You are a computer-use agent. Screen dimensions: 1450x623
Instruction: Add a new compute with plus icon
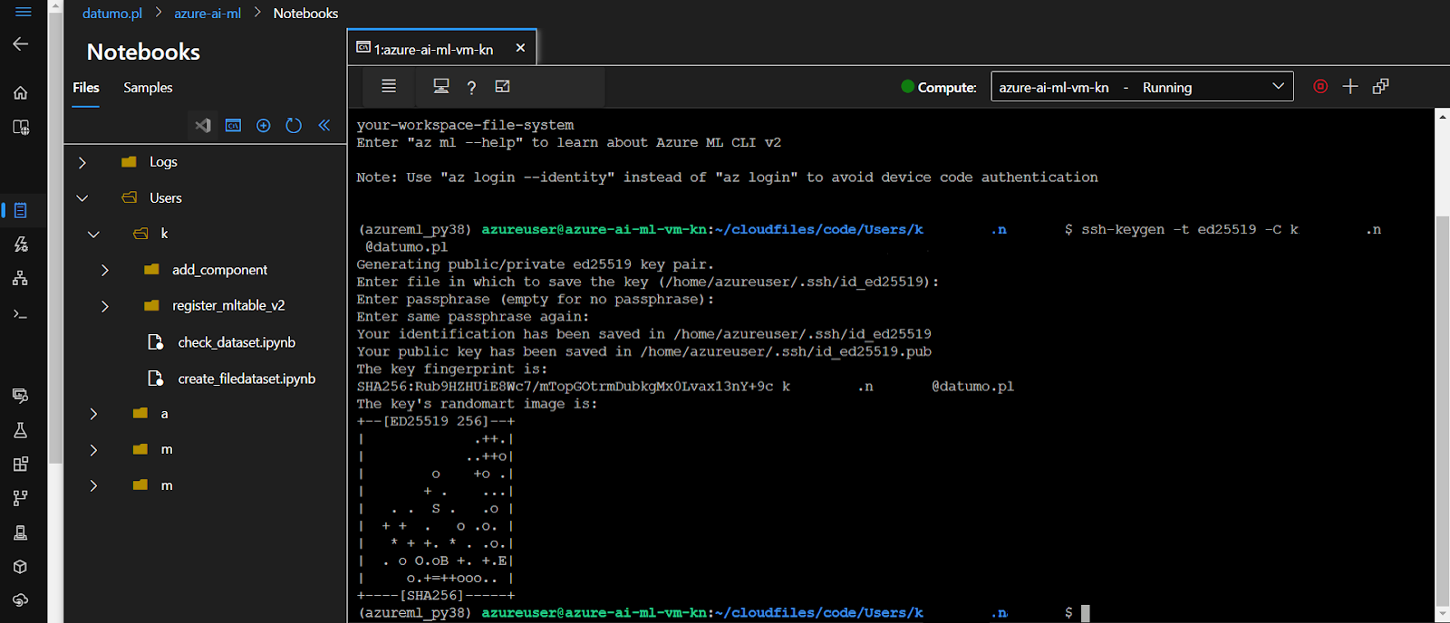coord(1350,86)
